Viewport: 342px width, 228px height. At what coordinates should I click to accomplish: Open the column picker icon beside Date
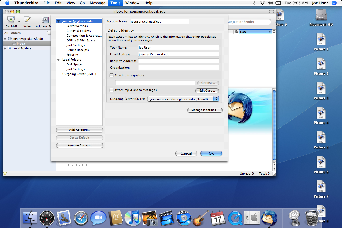pos(274,32)
